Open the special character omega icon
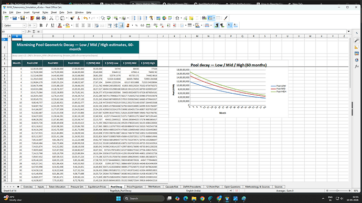362x203 pixels. tap(177, 18)
